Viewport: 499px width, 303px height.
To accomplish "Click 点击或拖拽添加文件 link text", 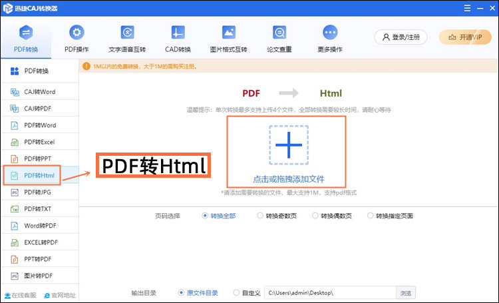I will [289, 179].
